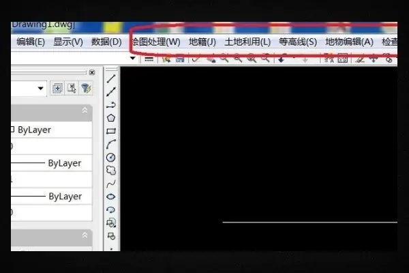
Task: Click the Select Objects icon
Action: click(x=72, y=88)
